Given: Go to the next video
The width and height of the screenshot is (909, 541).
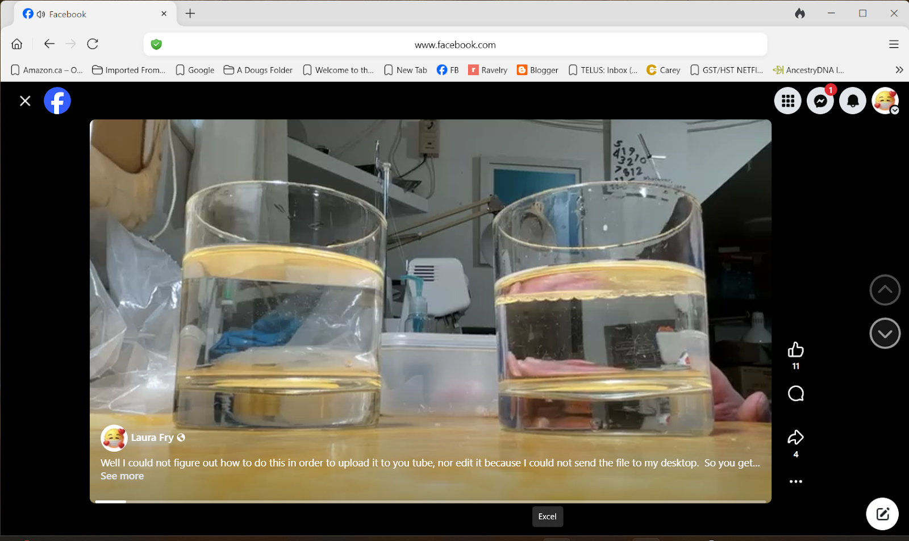Looking at the screenshot, I should (885, 334).
